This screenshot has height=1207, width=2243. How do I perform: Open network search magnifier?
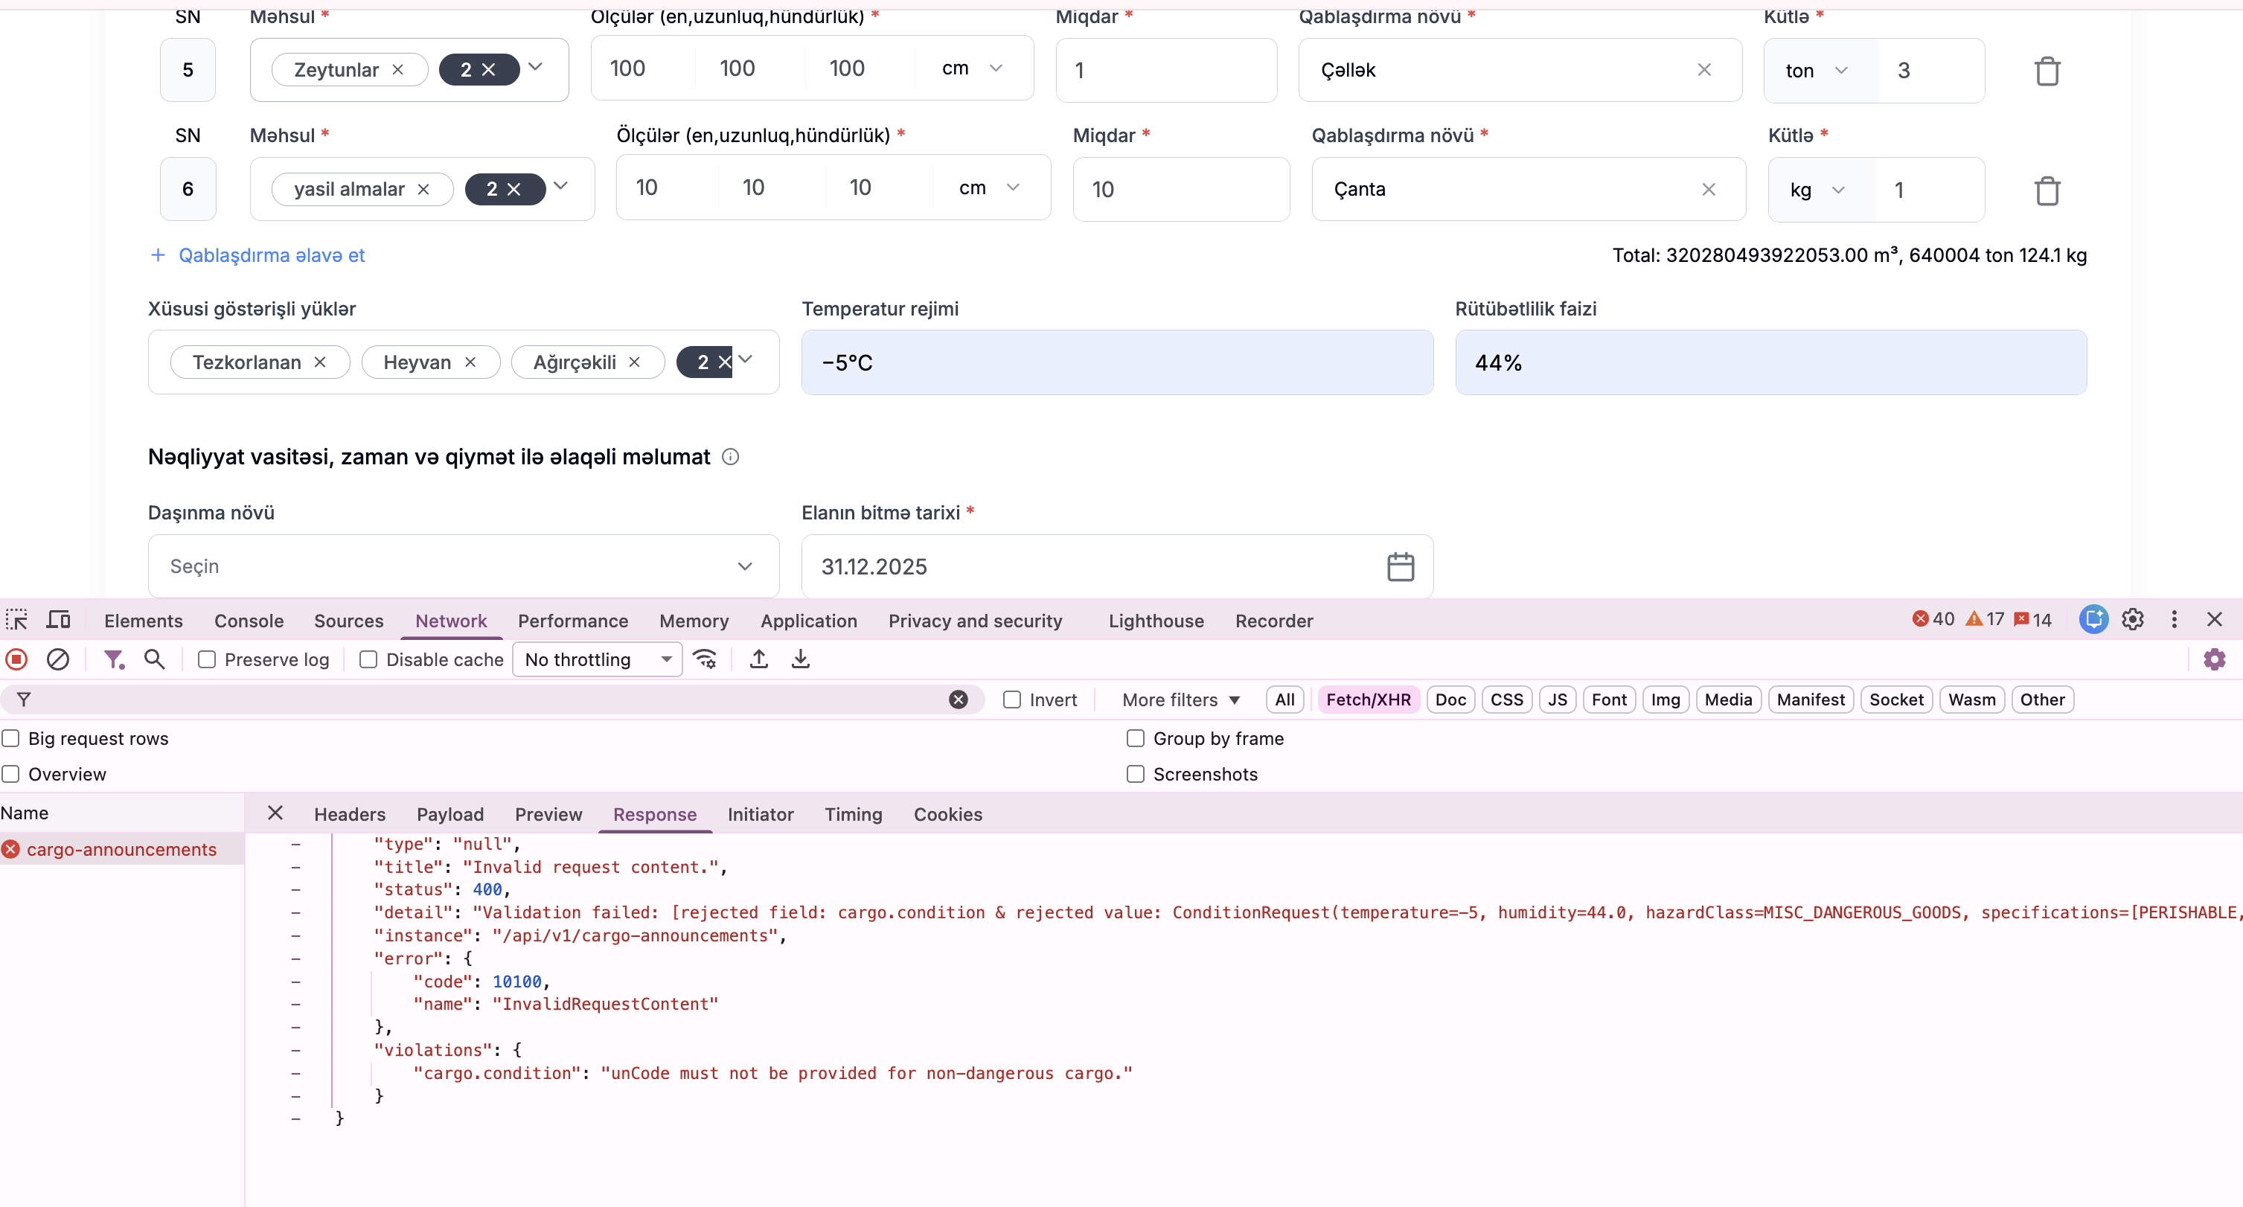pyautogui.click(x=154, y=659)
